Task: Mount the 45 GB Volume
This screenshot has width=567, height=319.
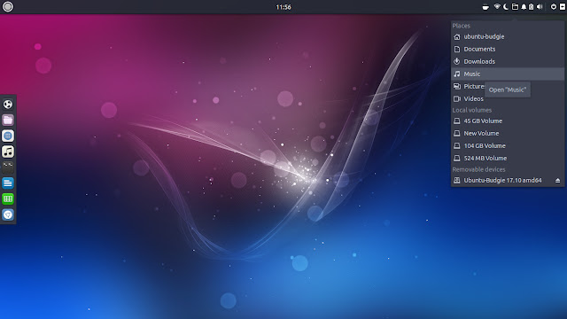Action: pos(508,121)
